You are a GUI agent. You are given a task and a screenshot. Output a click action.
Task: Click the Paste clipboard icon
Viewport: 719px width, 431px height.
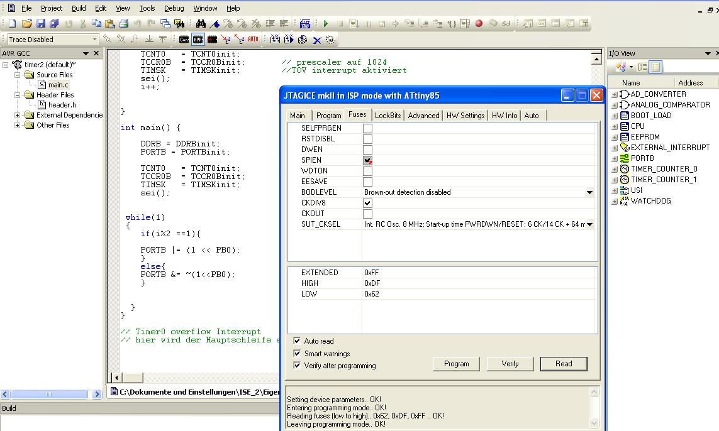tap(110, 23)
